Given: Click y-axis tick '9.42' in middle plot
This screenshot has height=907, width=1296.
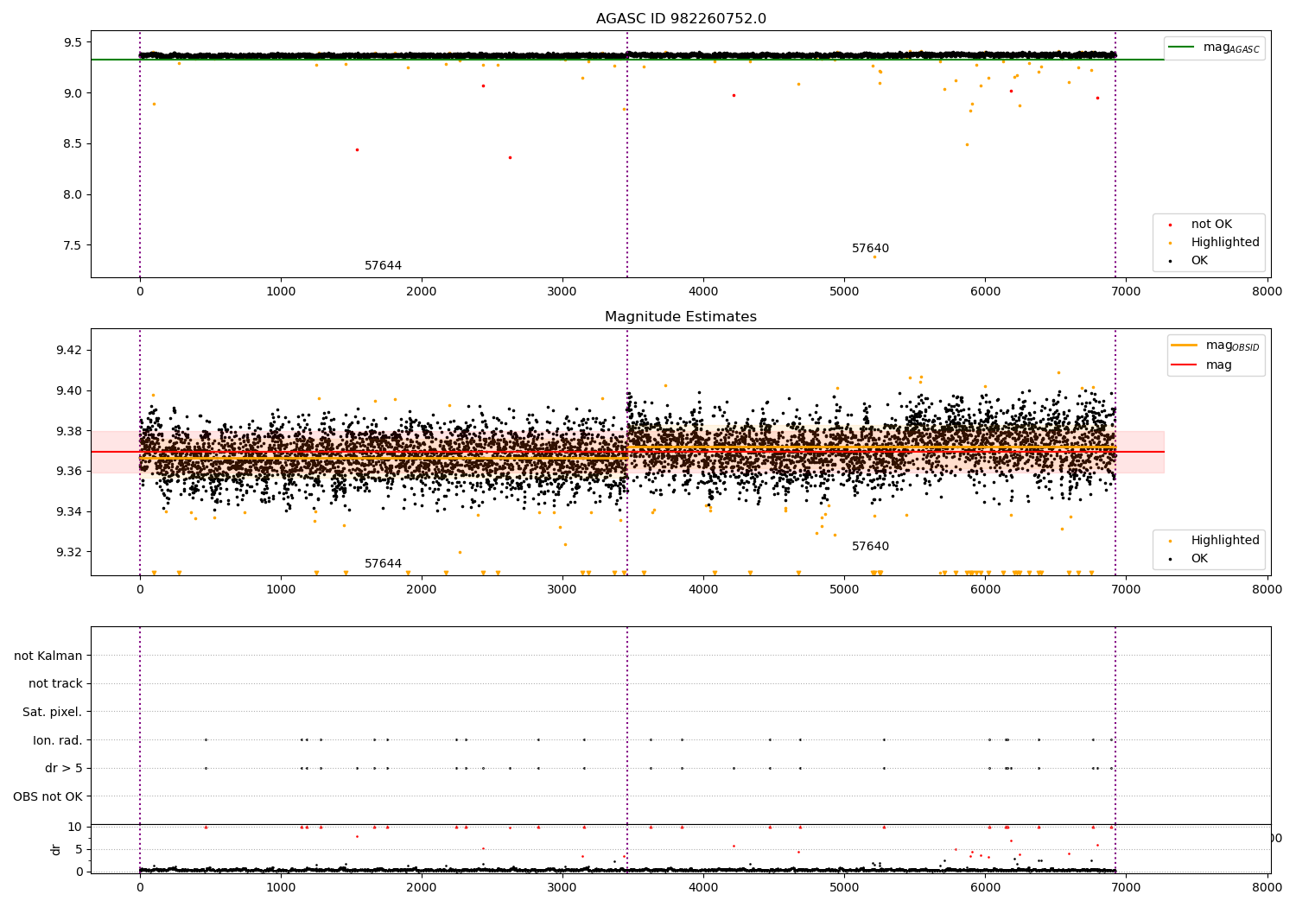Looking at the screenshot, I should 70,351.
